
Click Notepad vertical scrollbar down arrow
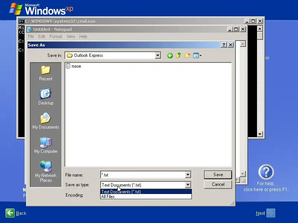[243, 174]
